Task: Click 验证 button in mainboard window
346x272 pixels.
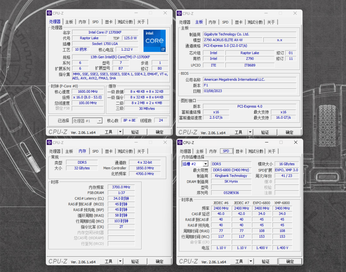Action: pyautogui.click(x=265, y=132)
